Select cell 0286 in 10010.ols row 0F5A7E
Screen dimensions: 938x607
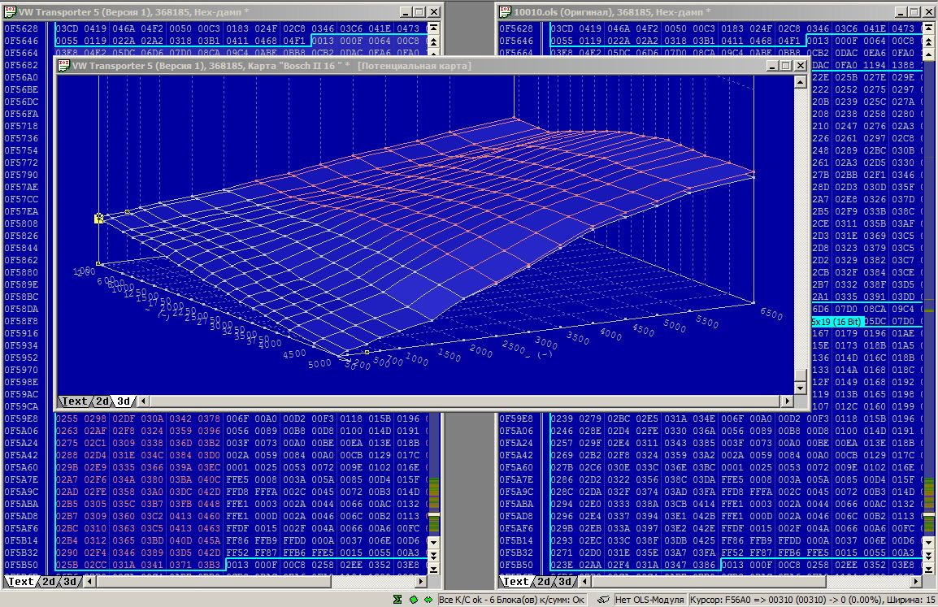pyautogui.click(x=562, y=479)
